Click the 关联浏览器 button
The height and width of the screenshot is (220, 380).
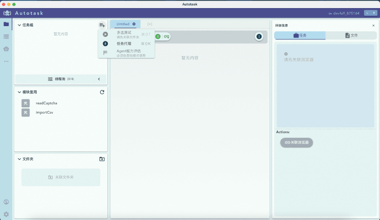coord(297,143)
